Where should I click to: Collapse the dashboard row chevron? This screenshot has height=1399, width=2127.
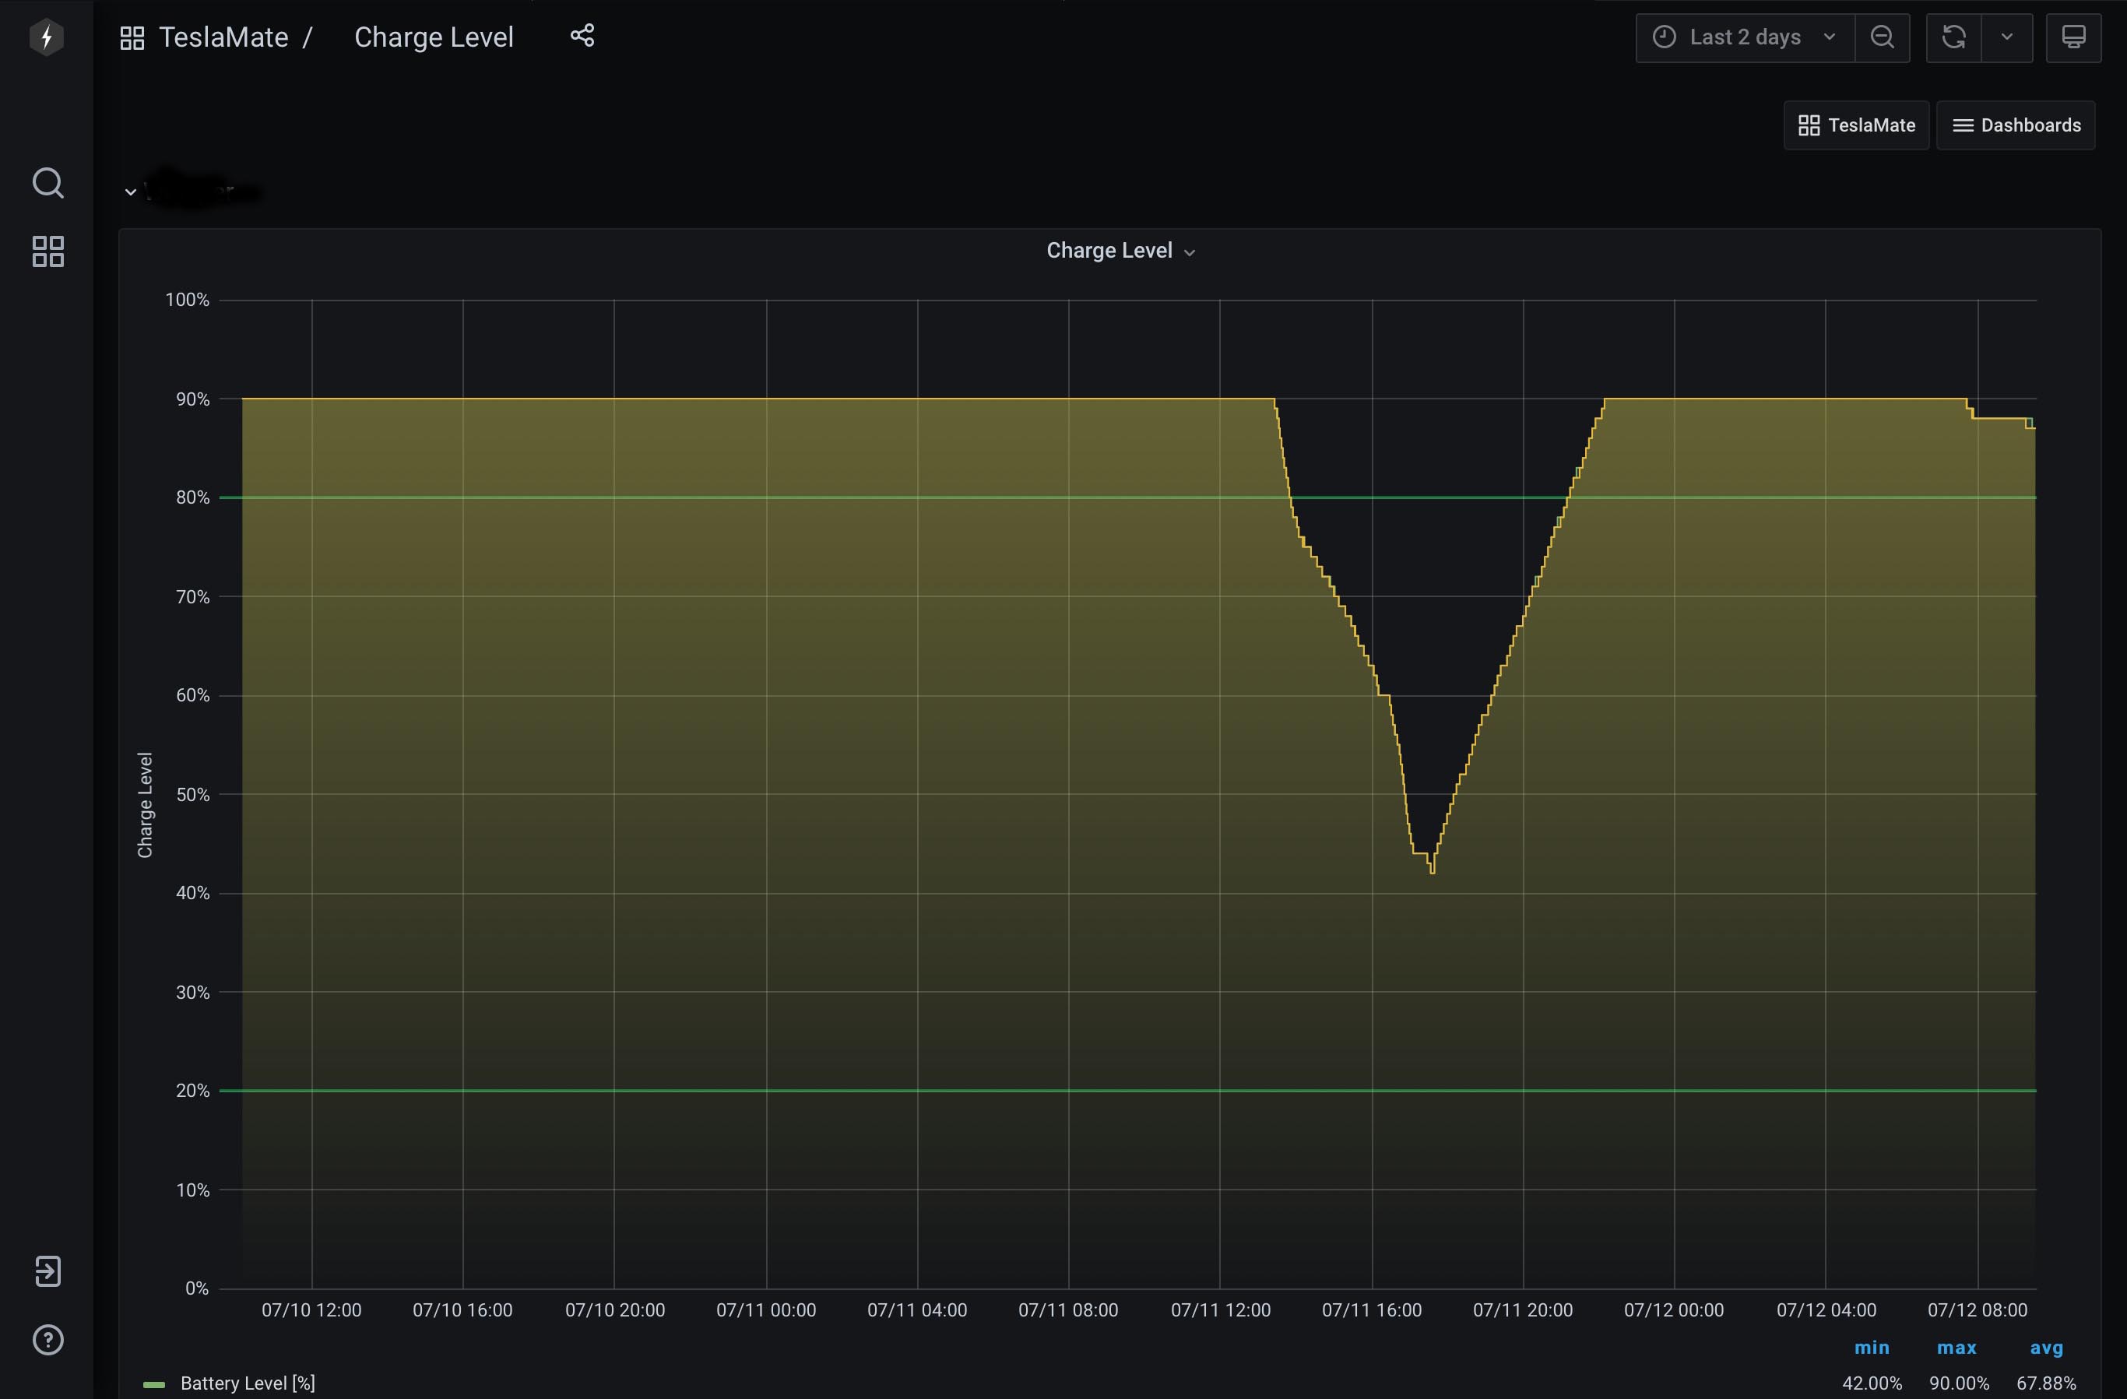point(131,192)
